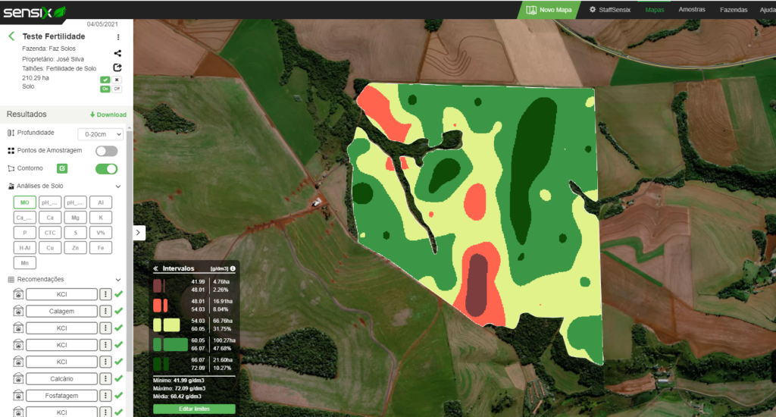The image size is (776, 417).
Task: Click the Editar limites button
Action: pyautogui.click(x=194, y=409)
